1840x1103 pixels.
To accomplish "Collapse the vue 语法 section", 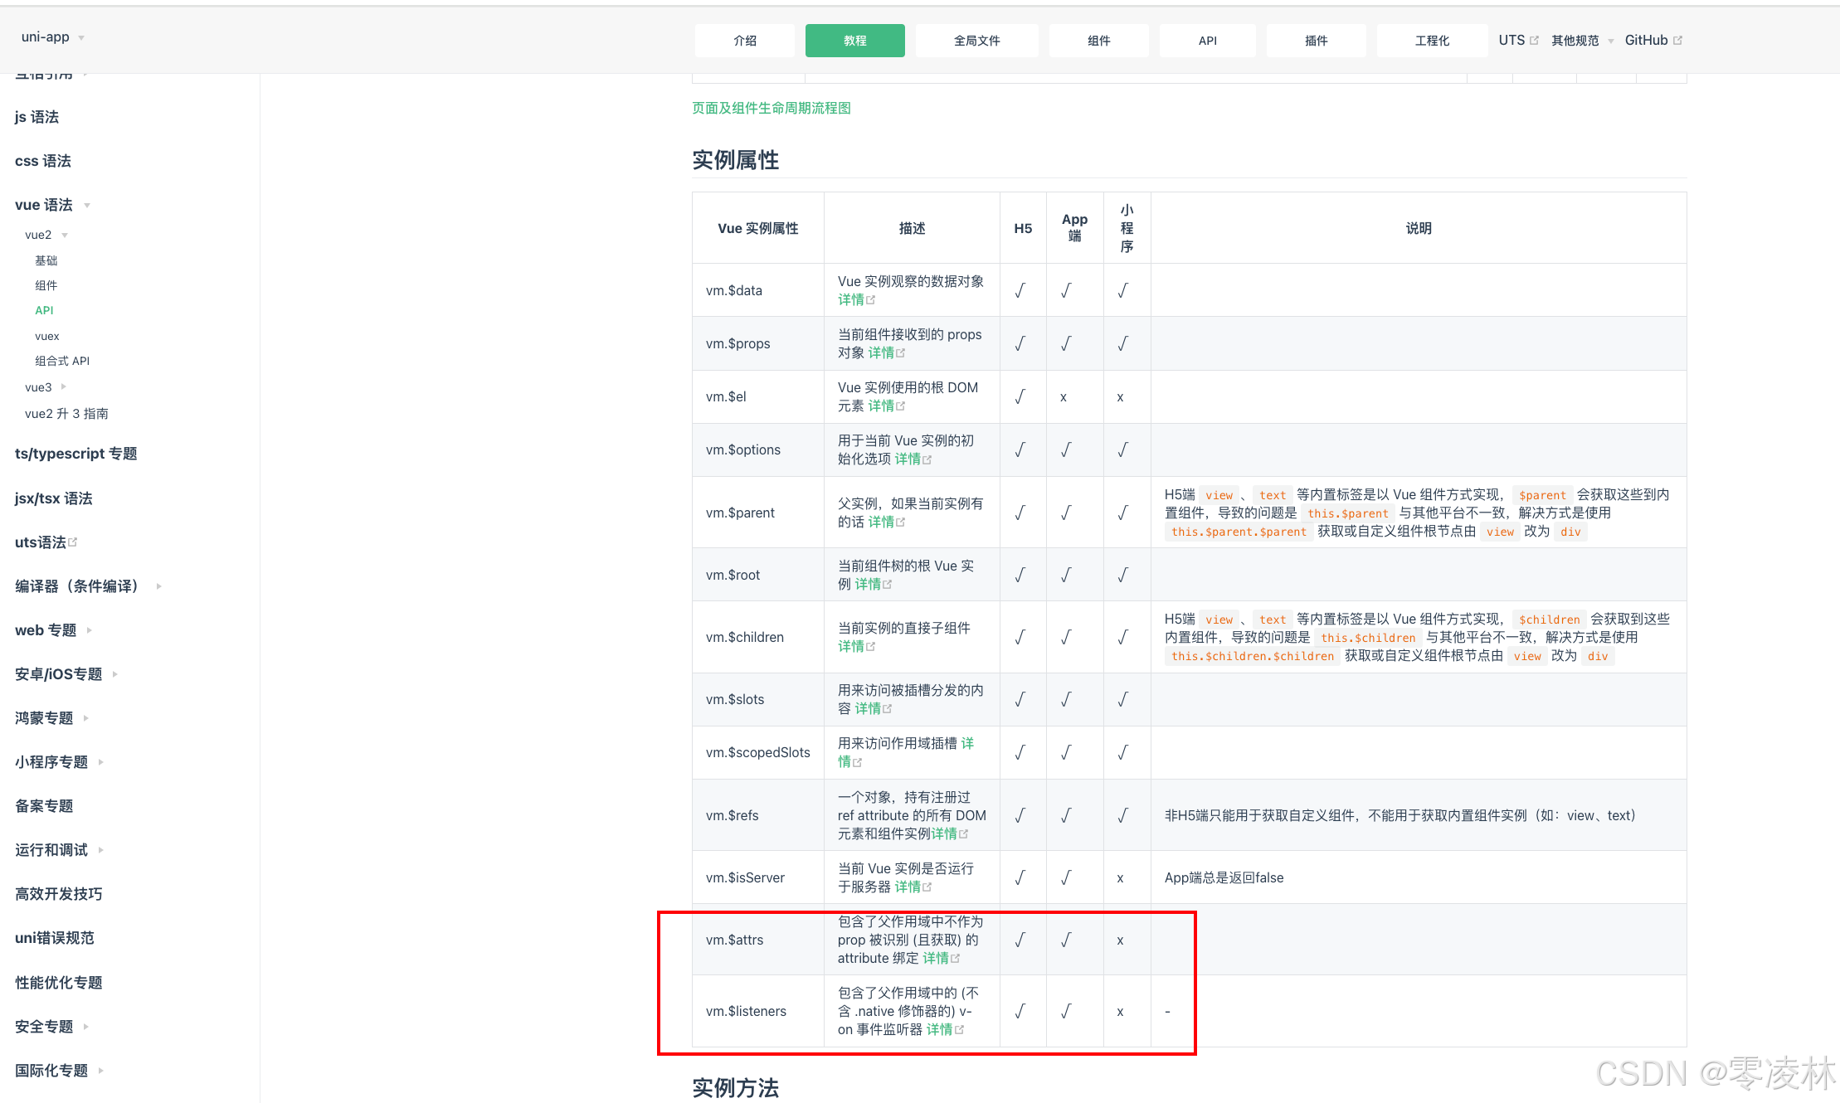I will click(87, 206).
